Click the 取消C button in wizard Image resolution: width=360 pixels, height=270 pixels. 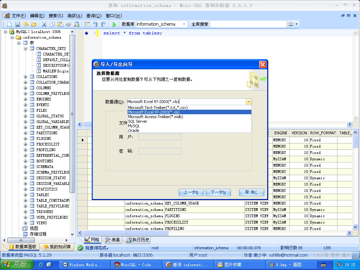tap(251, 192)
